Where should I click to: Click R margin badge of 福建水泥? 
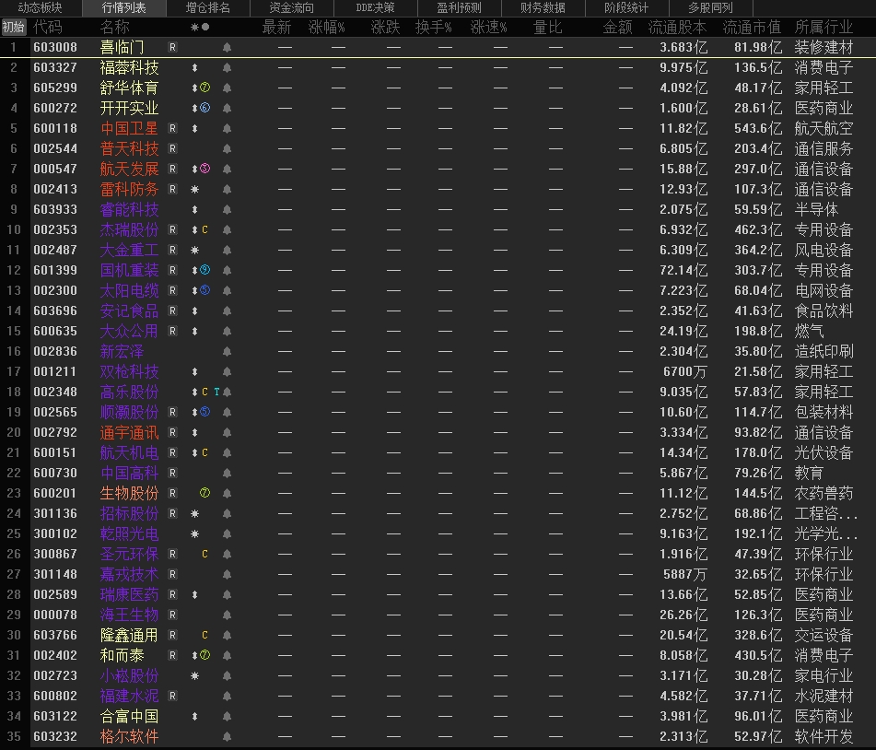pyautogui.click(x=172, y=696)
